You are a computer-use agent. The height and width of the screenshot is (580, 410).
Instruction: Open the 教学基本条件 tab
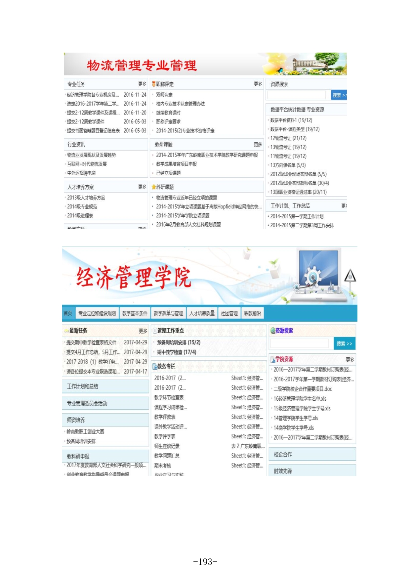coord(135,313)
